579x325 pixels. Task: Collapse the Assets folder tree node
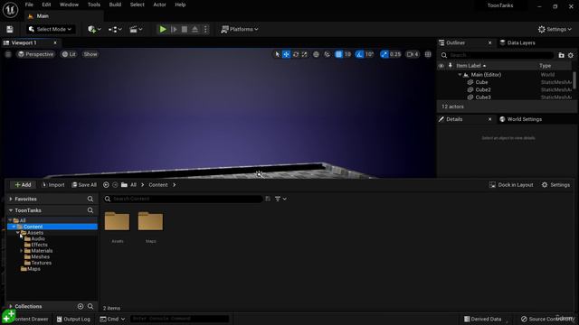[18, 233]
